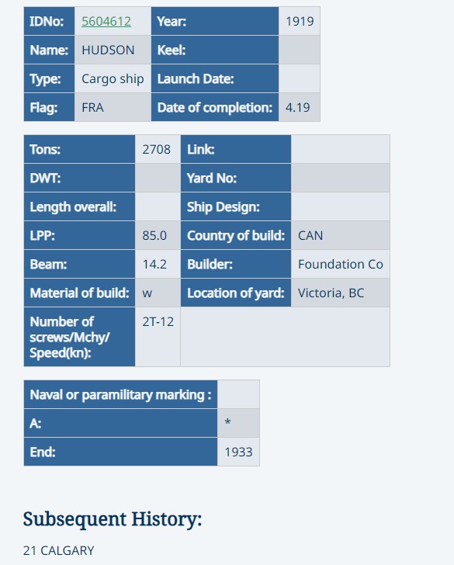Select the FRA flag value

click(x=92, y=107)
